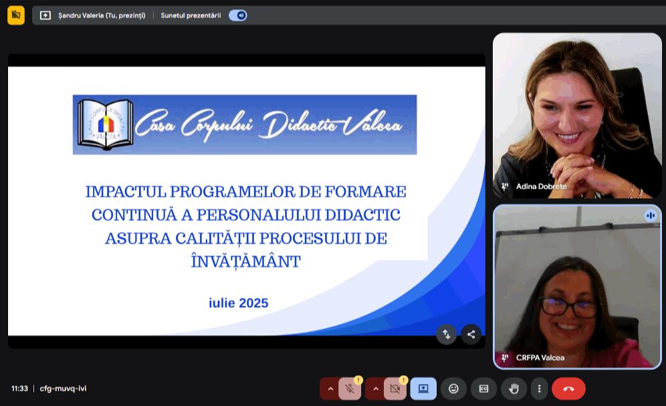Expand camera video settings arrow
Viewport: 666px width, 406px height.
coord(375,389)
